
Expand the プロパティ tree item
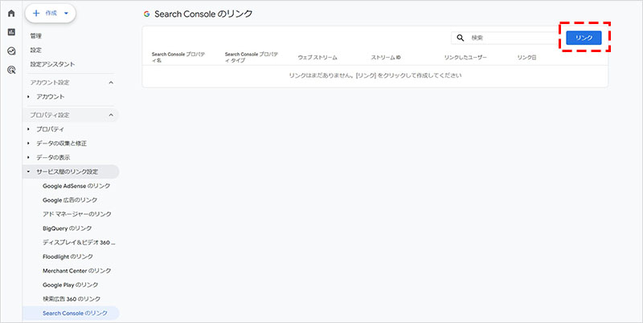coord(29,129)
